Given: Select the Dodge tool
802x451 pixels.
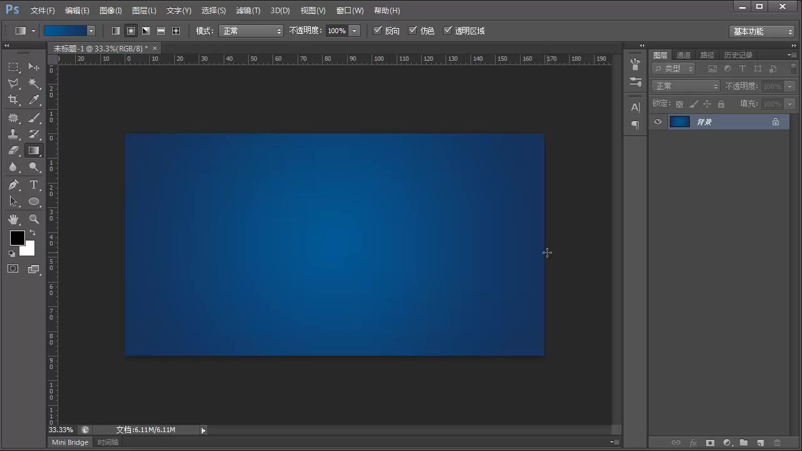Looking at the screenshot, I should pyautogui.click(x=34, y=167).
